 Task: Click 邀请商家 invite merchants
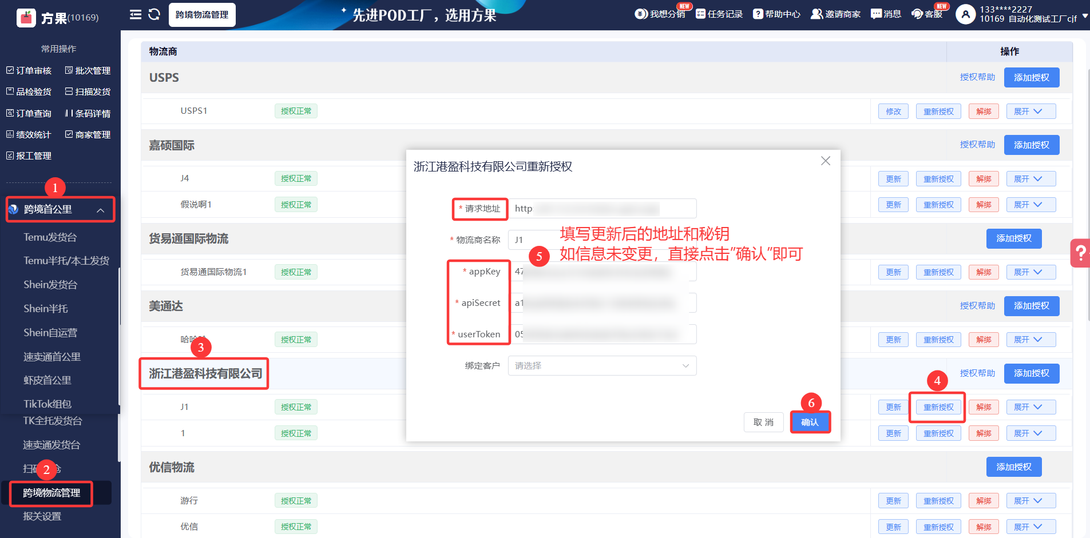(835, 14)
